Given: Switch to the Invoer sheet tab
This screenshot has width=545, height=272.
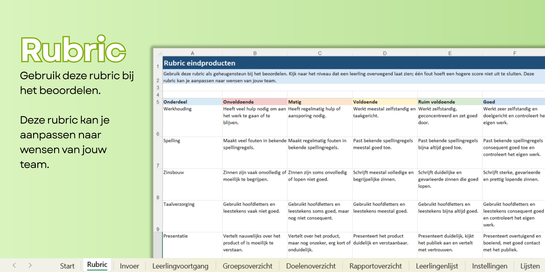Looking at the screenshot, I should [129, 266].
